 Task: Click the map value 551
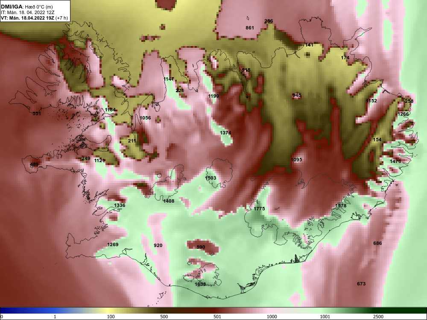37,113
